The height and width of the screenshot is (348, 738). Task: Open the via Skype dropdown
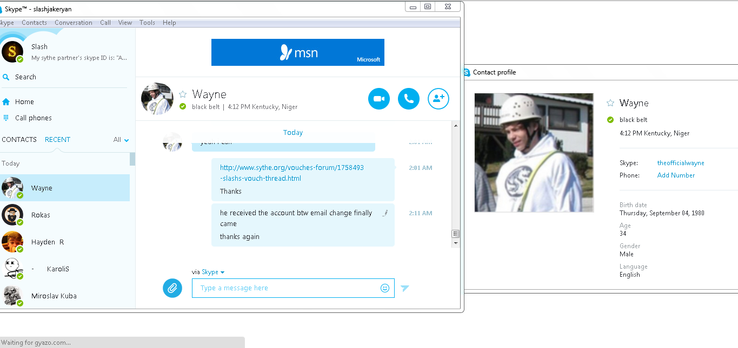pos(213,272)
